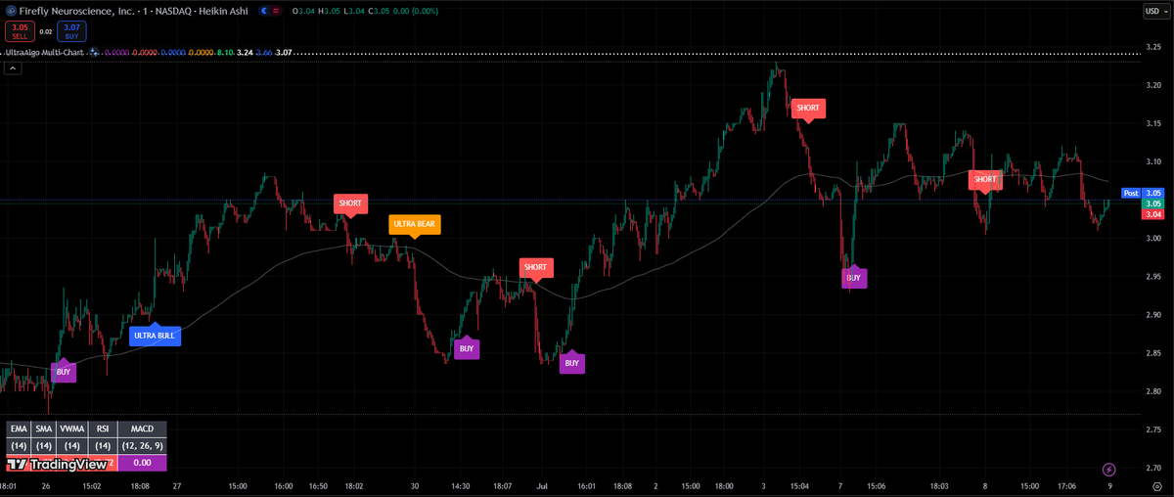Select the RSI header cell in the table
This screenshot has width=1174, height=497.
point(103,429)
